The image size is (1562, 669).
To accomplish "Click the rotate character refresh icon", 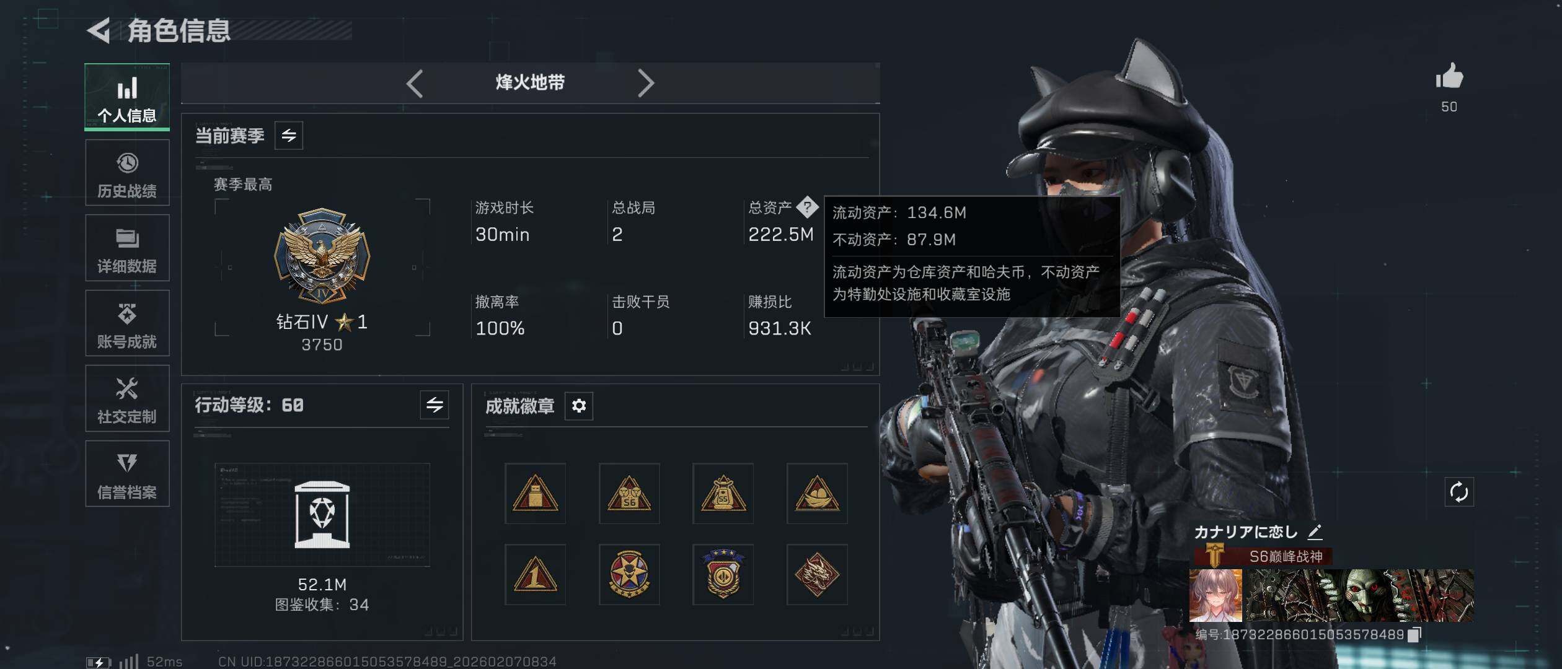I will tap(1459, 492).
